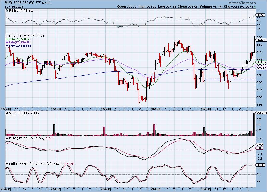Viewport: 267px width, 192px height.
Task: Click the 560.67 EMA tag on the price axis
Action: pyautogui.click(x=261, y=62)
